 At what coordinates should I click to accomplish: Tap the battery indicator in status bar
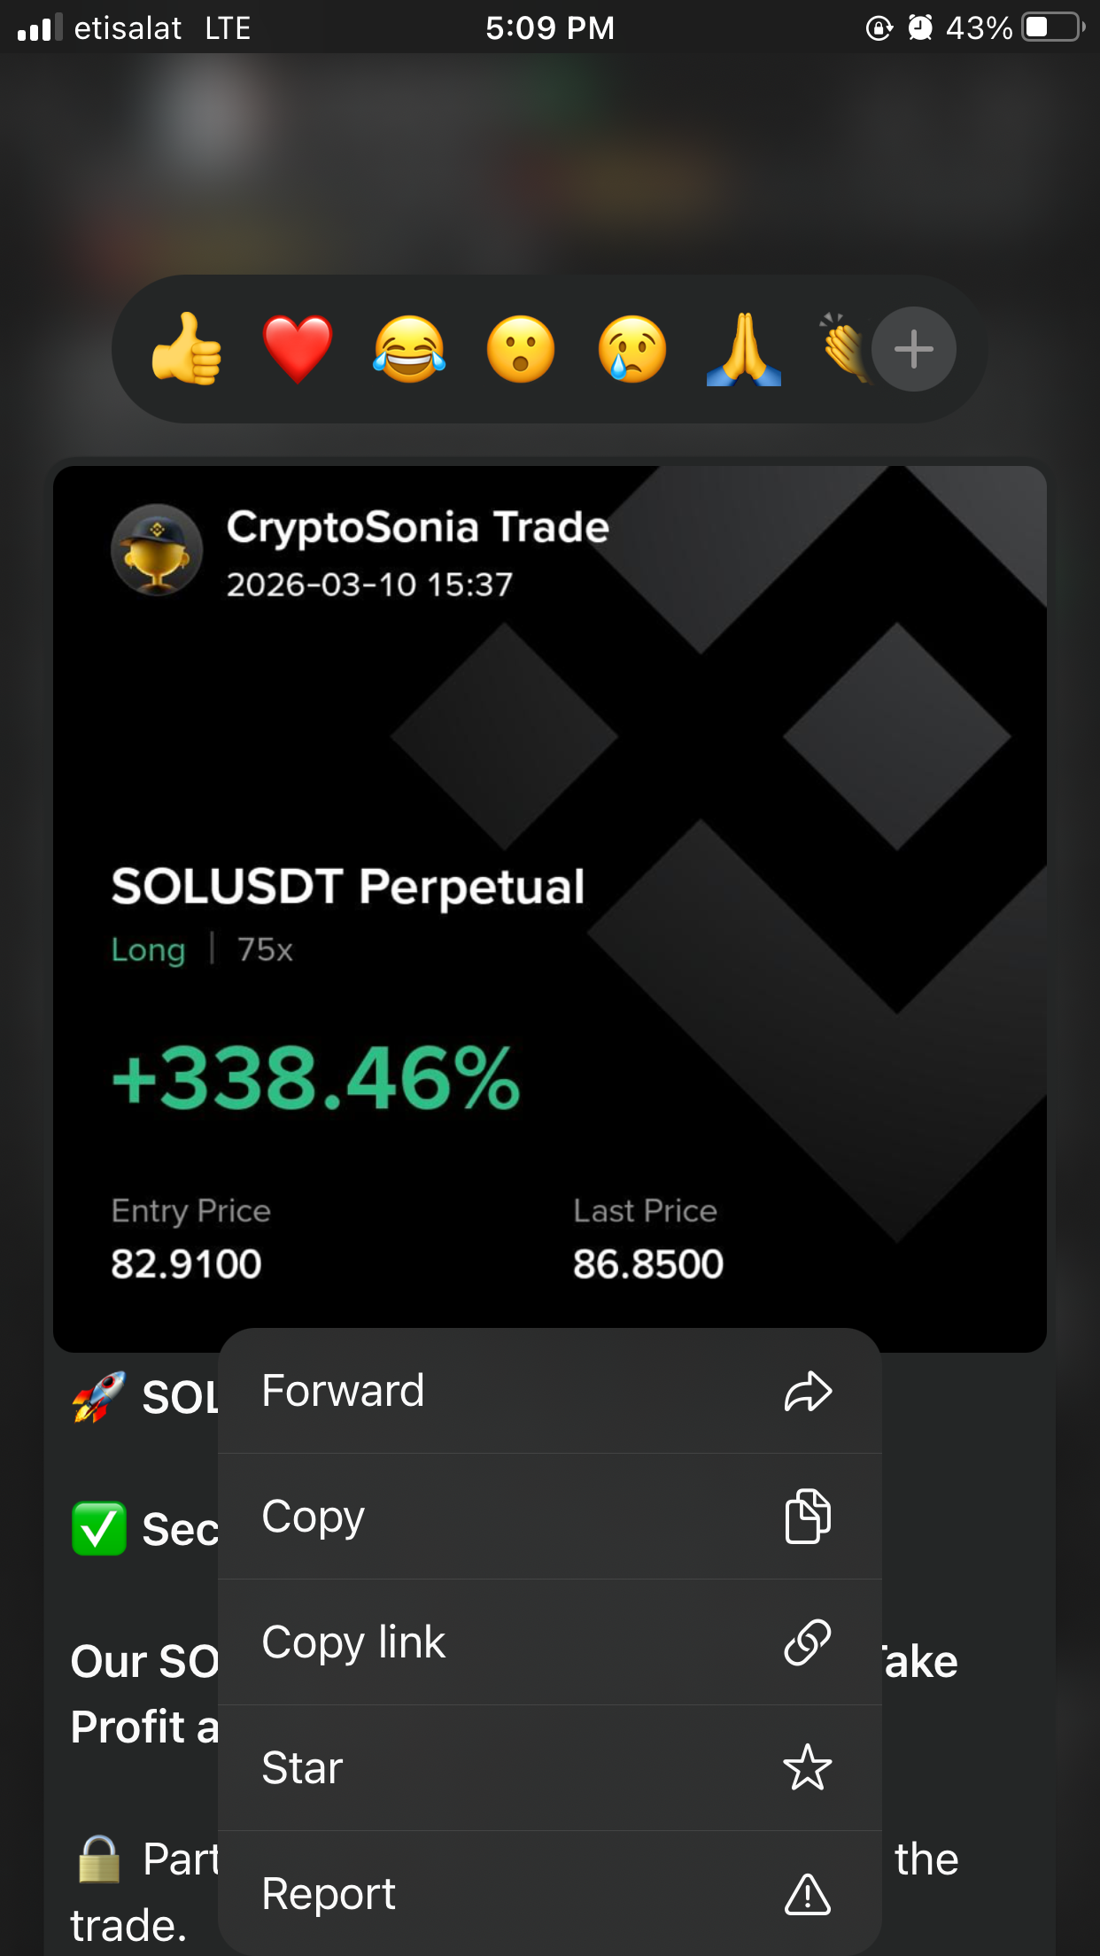click(x=1052, y=27)
